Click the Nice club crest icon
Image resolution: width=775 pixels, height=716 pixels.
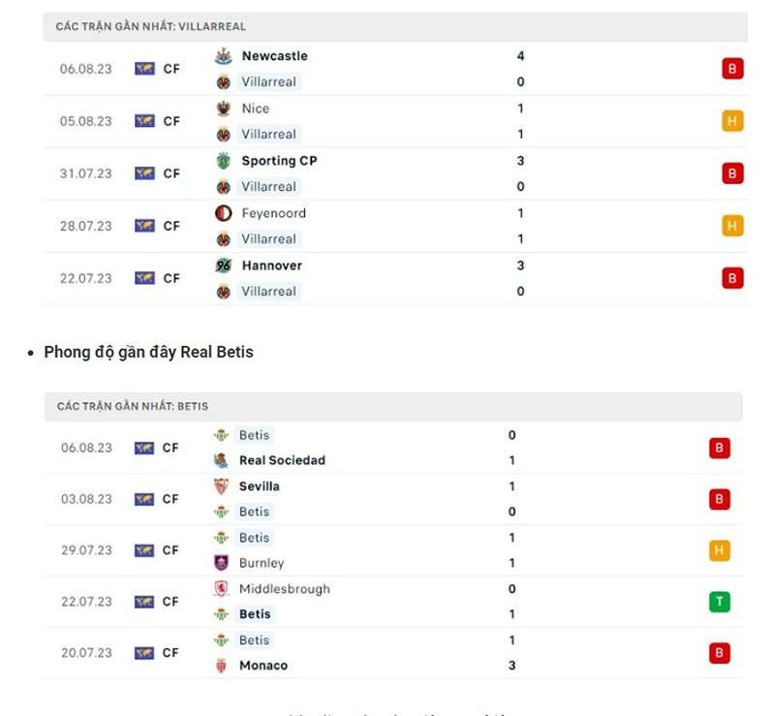(x=224, y=109)
